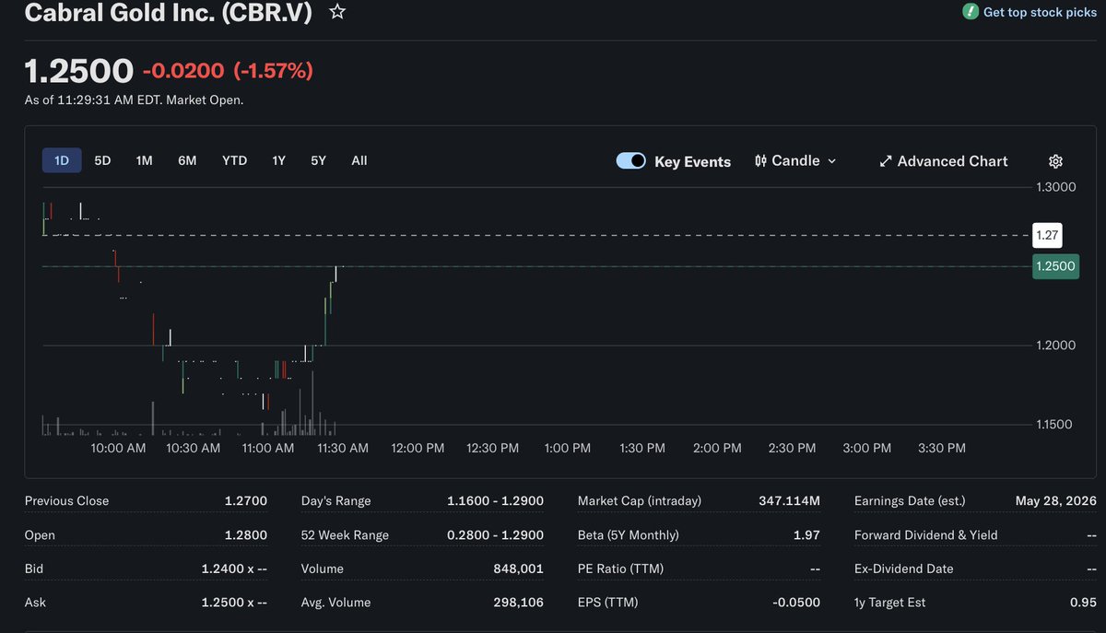The width and height of the screenshot is (1106, 633).
Task: Open the Advanced Chart link
Action: tap(943, 161)
